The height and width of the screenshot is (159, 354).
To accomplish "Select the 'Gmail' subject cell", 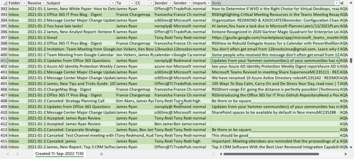I will [x=81, y=38].
